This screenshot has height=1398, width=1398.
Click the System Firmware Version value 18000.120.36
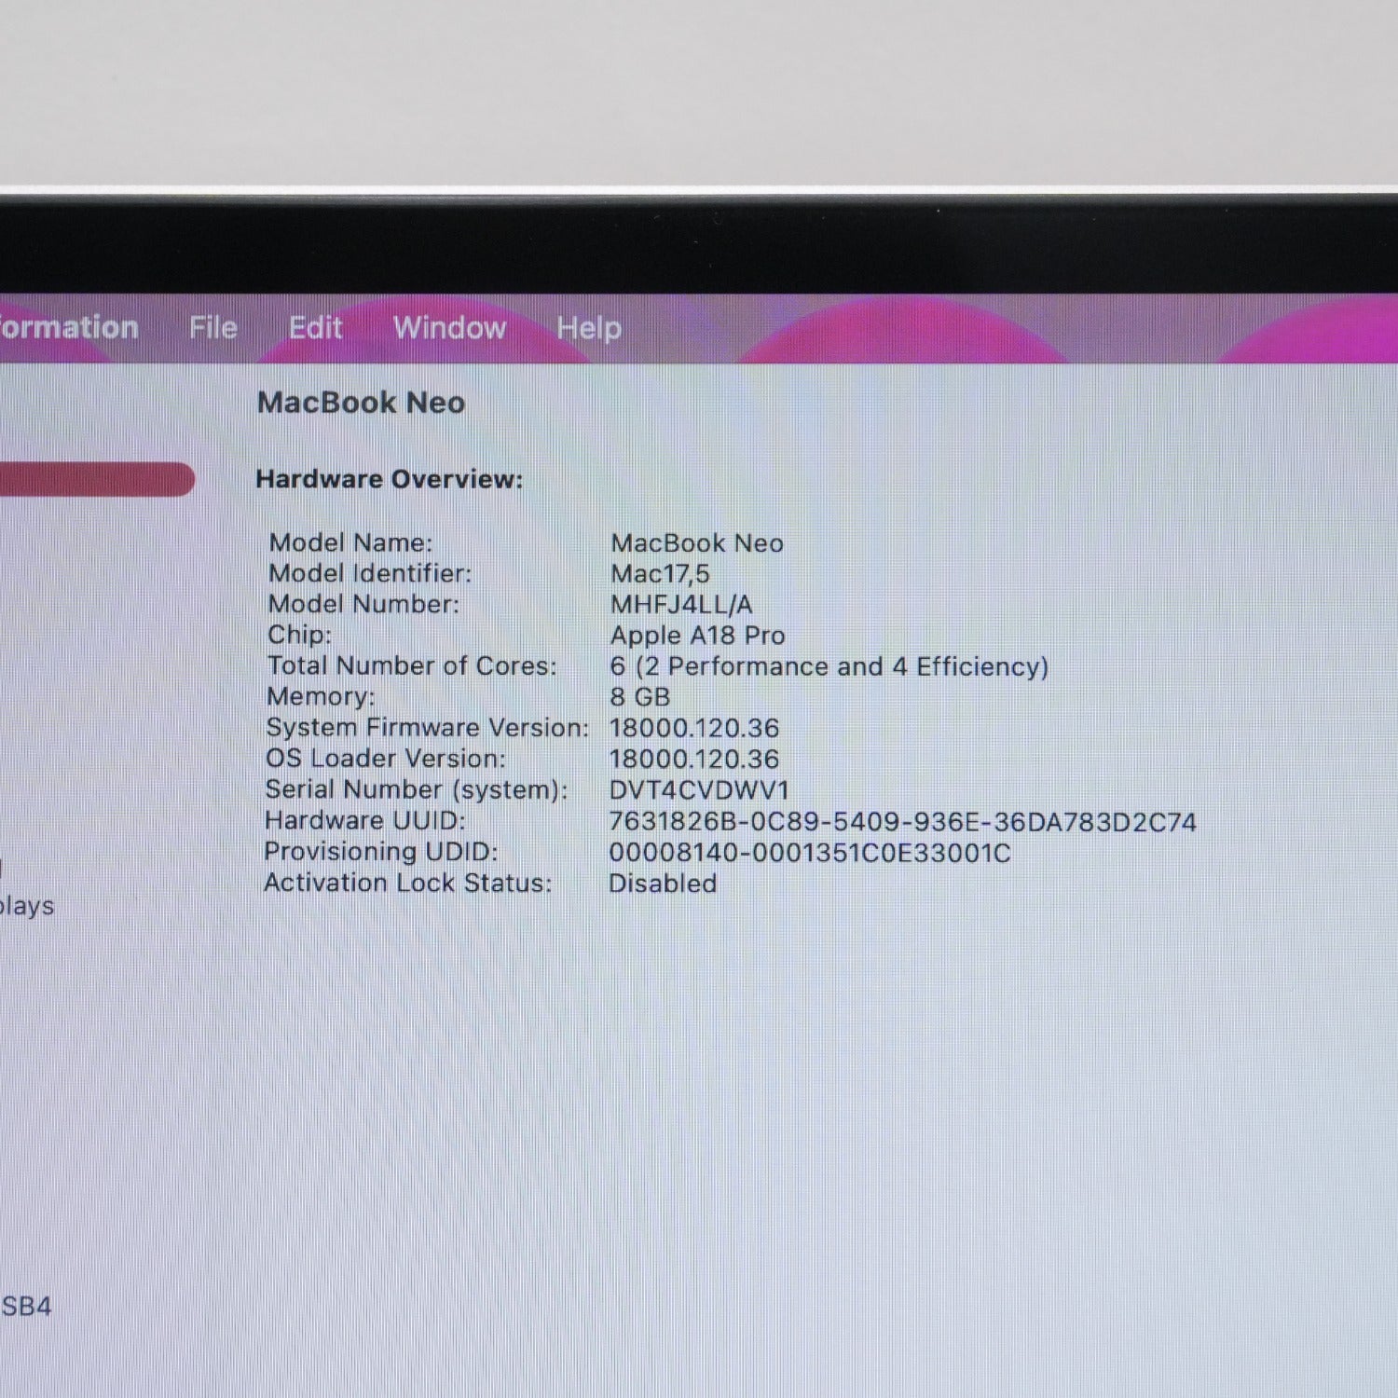(x=694, y=728)
